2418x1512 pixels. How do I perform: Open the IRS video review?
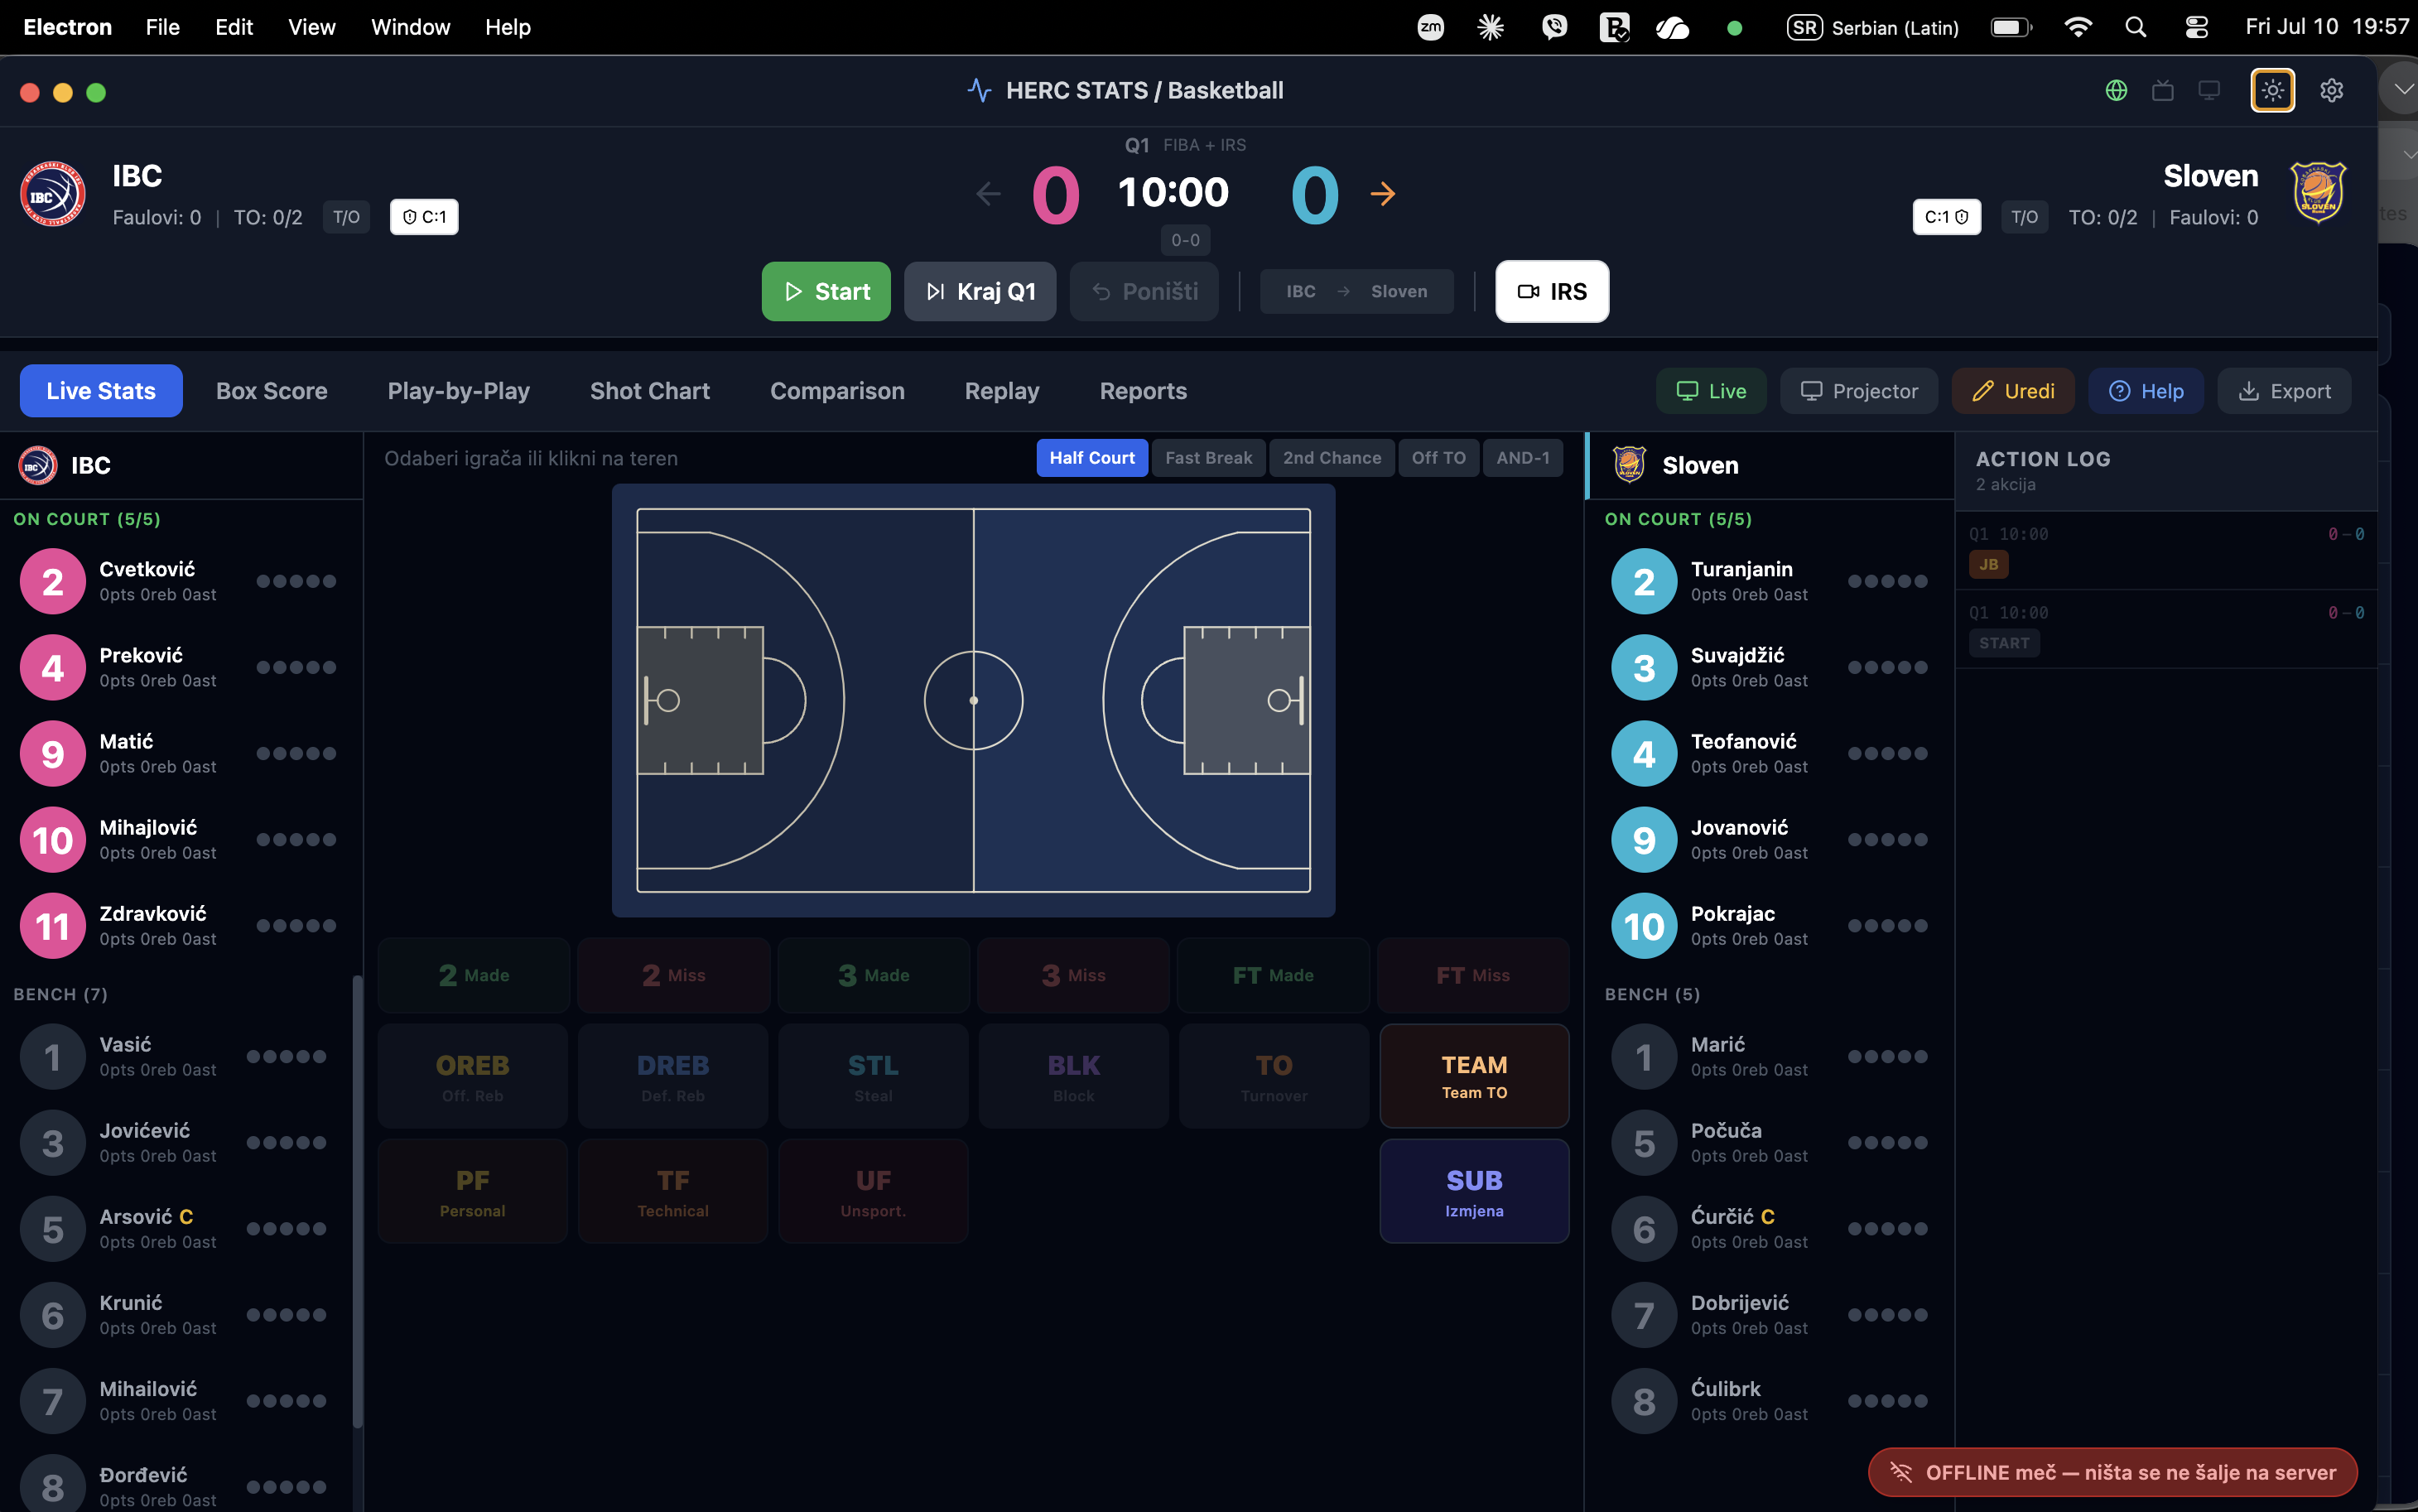click(1552, 291)
